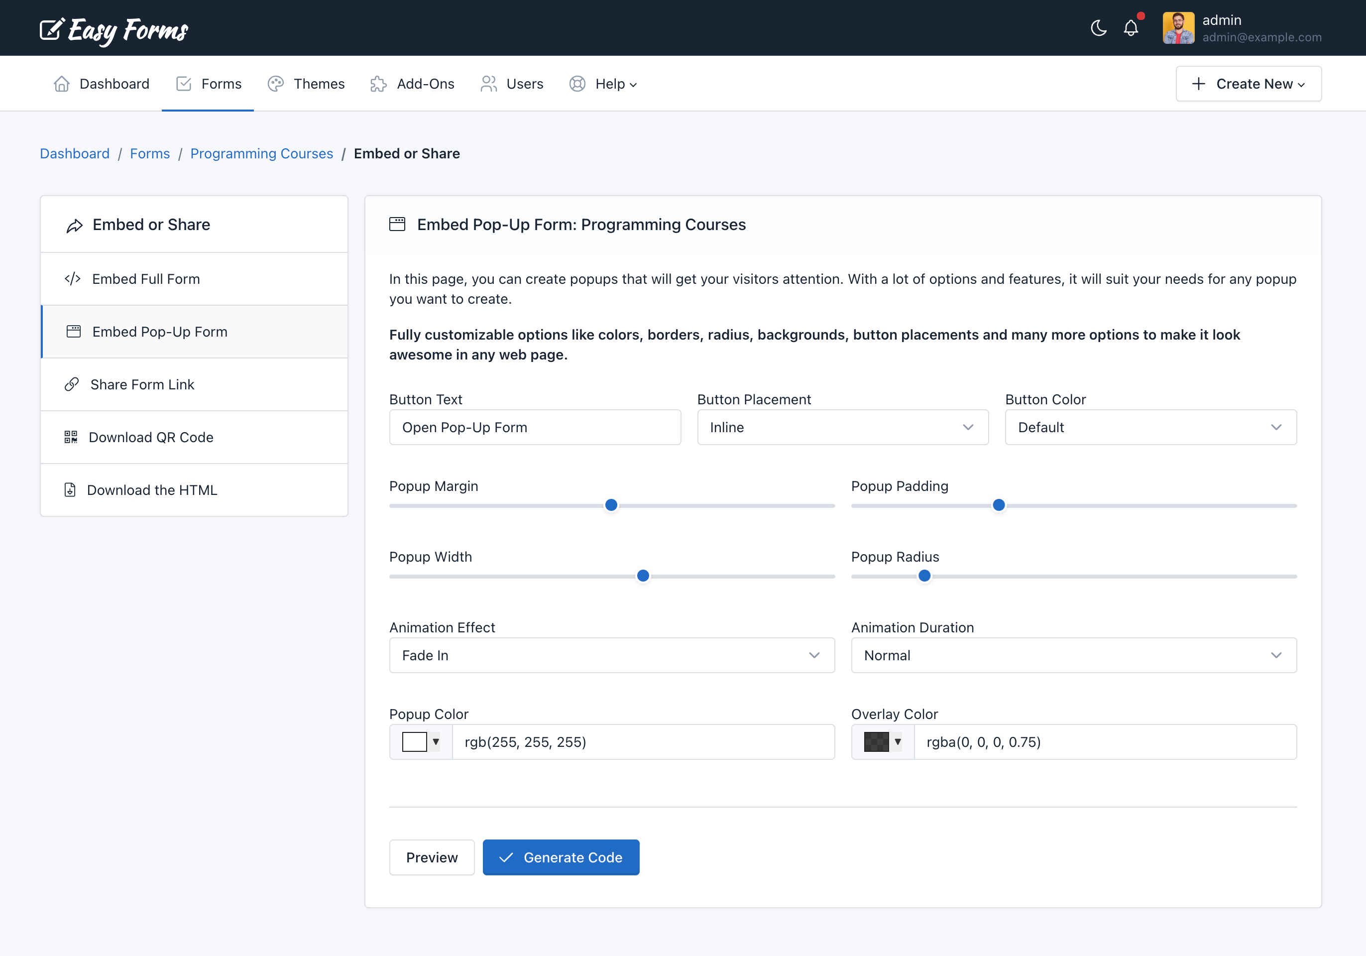Open the Forms nav tab

pos(208,84)
